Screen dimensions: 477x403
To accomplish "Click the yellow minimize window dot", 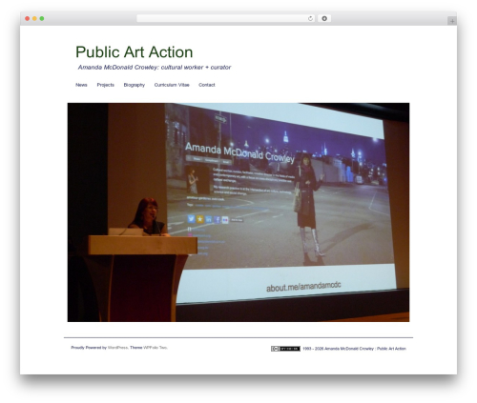I will (34, 19).
